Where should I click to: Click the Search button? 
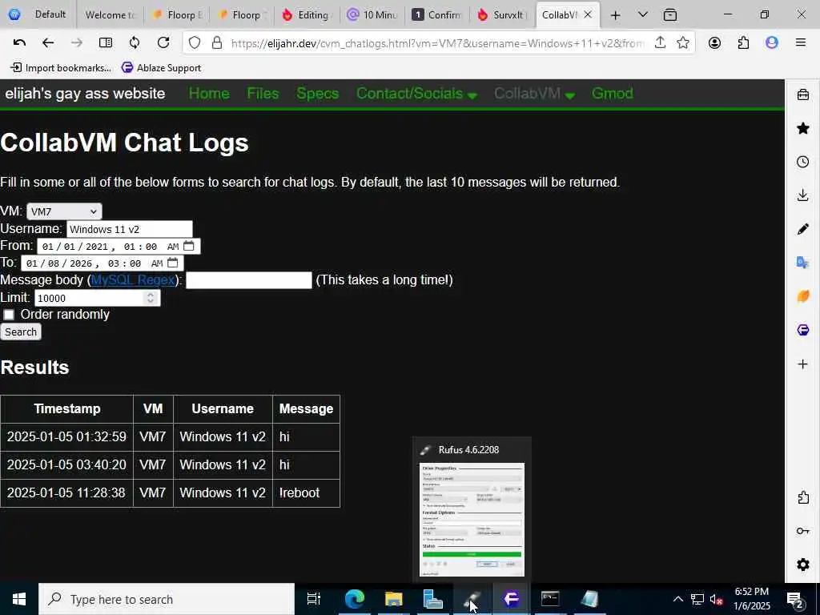point(20,332)
